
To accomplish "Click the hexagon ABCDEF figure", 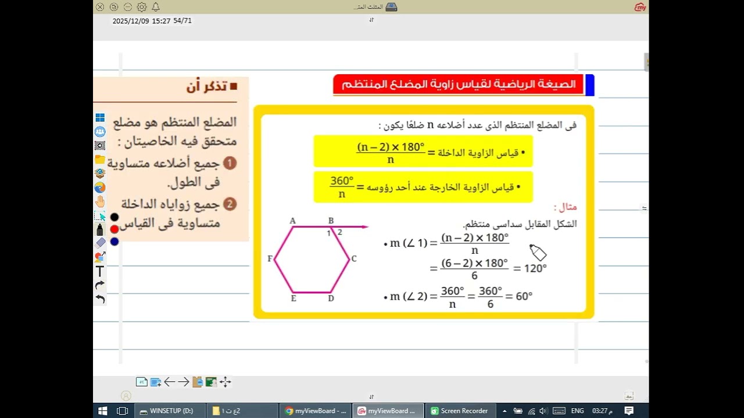I will (x=312, y=260).
